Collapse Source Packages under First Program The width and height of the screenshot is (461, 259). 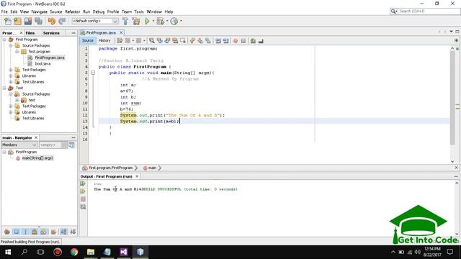[11, 45]
